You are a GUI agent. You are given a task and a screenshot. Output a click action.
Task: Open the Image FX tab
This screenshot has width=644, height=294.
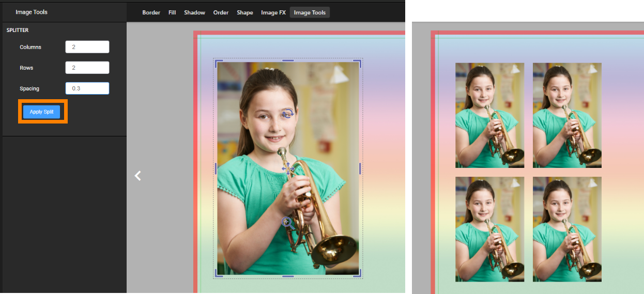click(273, 12)
